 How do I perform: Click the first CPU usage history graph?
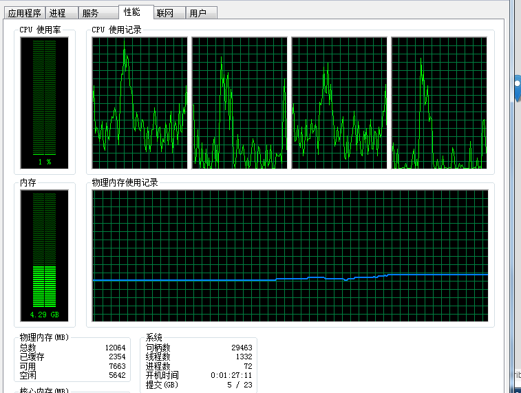[140, 103]
